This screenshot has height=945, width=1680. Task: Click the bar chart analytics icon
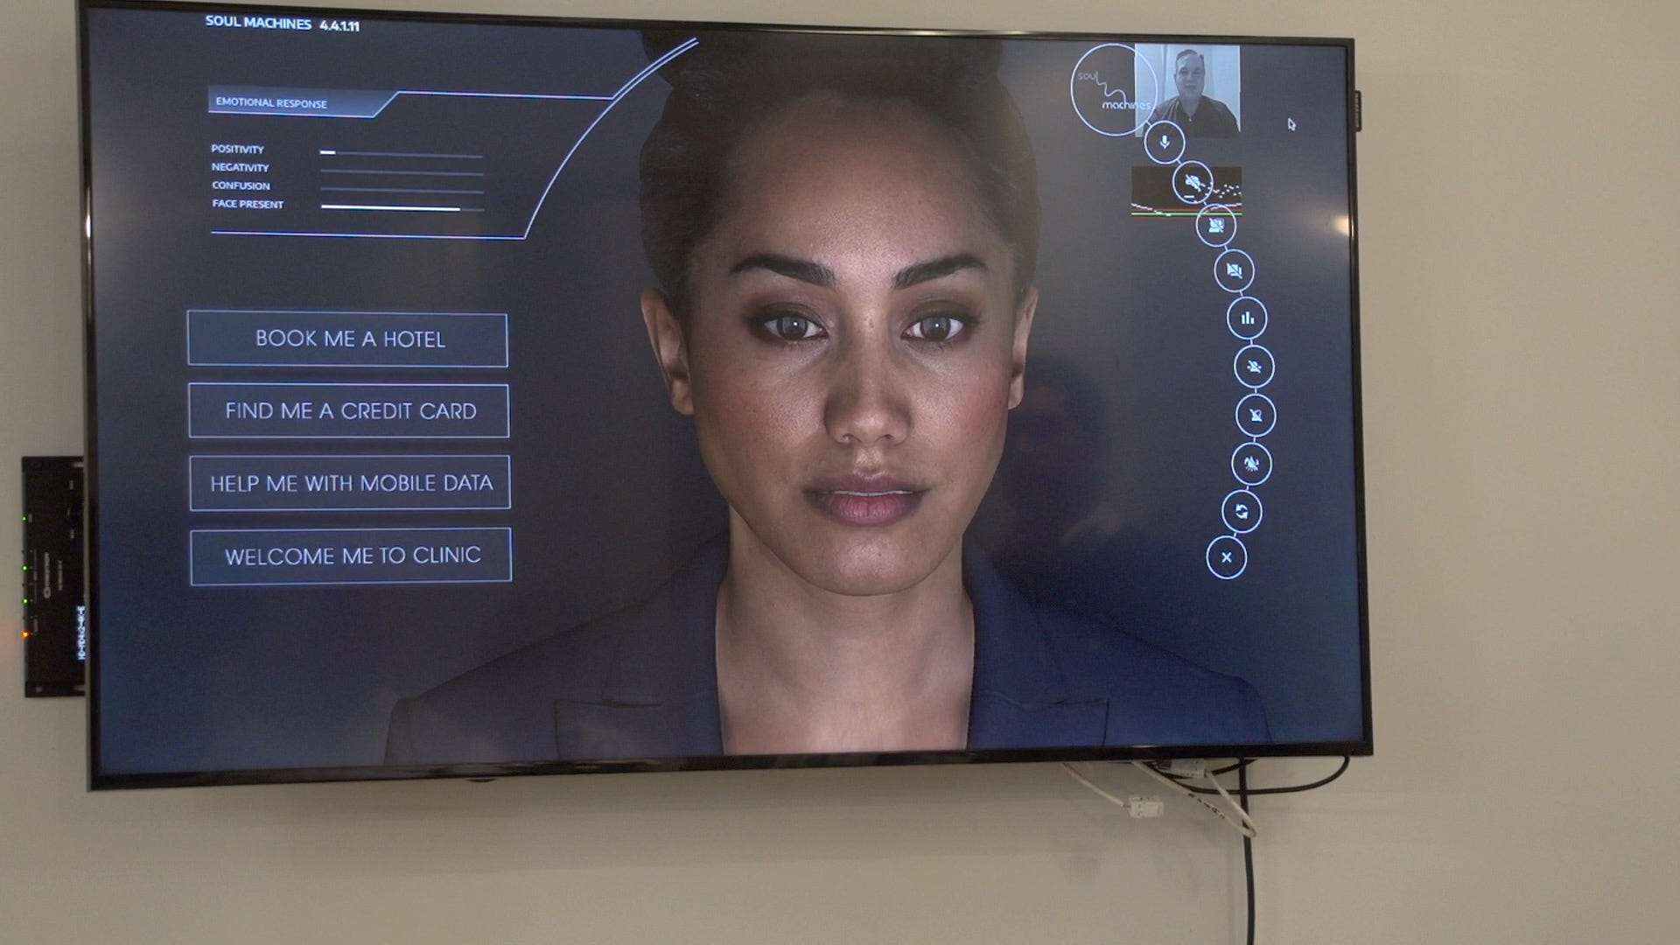point(1246,318)
